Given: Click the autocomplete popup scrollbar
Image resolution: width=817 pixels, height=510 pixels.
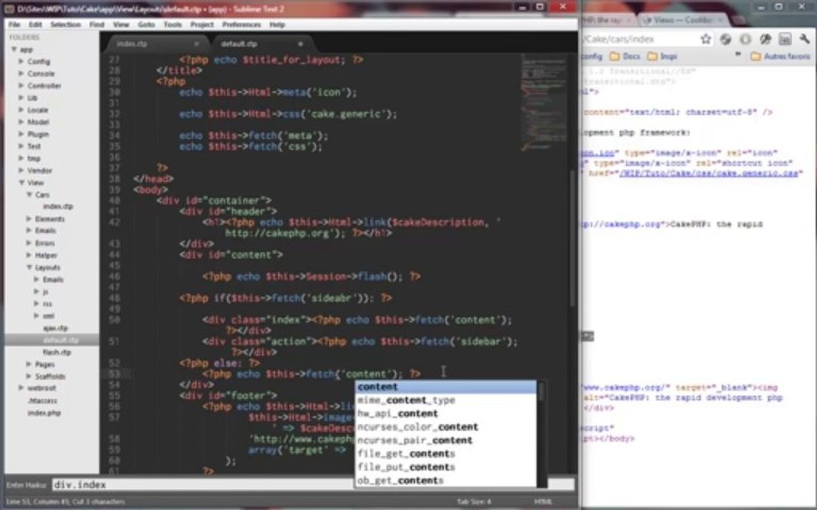Looking at the screenshot, I should point(541,391).
